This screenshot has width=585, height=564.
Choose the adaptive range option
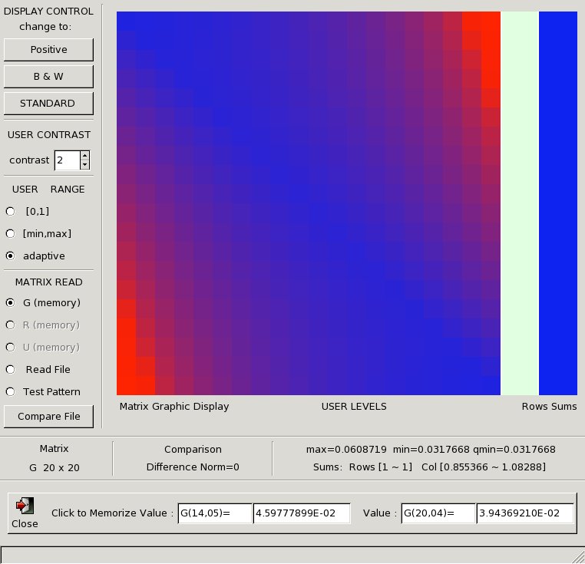click(x=11, y=256)
